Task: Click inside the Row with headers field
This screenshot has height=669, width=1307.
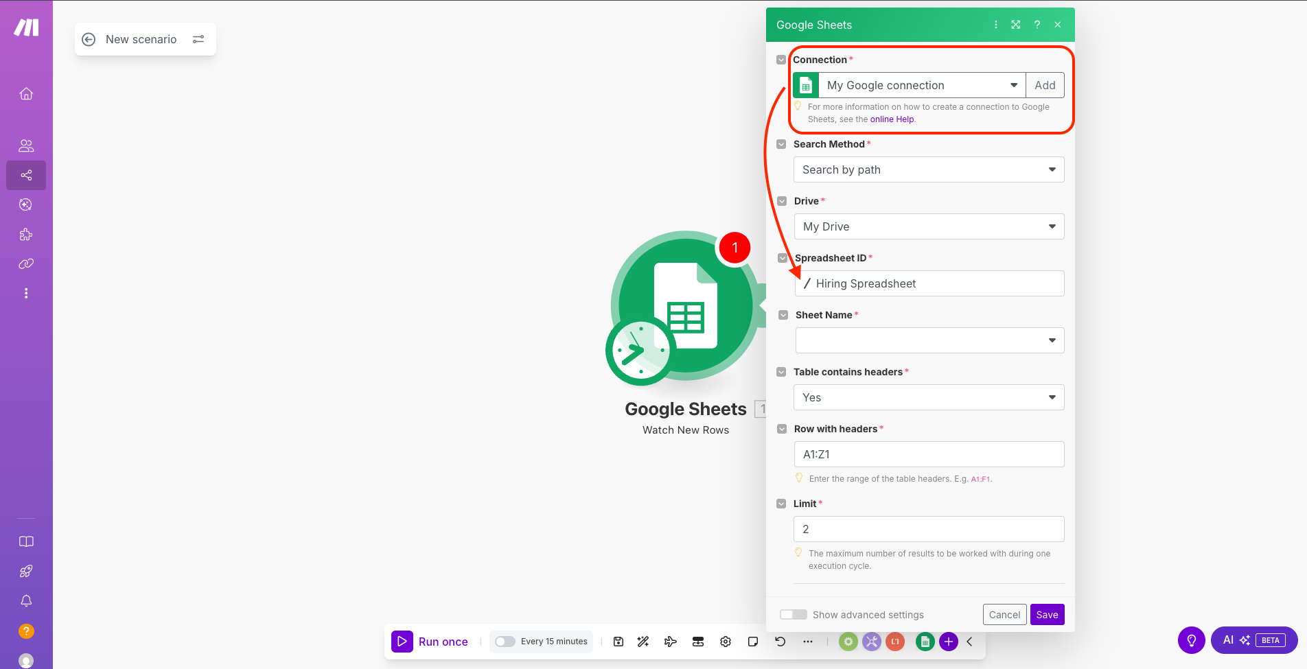Action: point(928,454)
